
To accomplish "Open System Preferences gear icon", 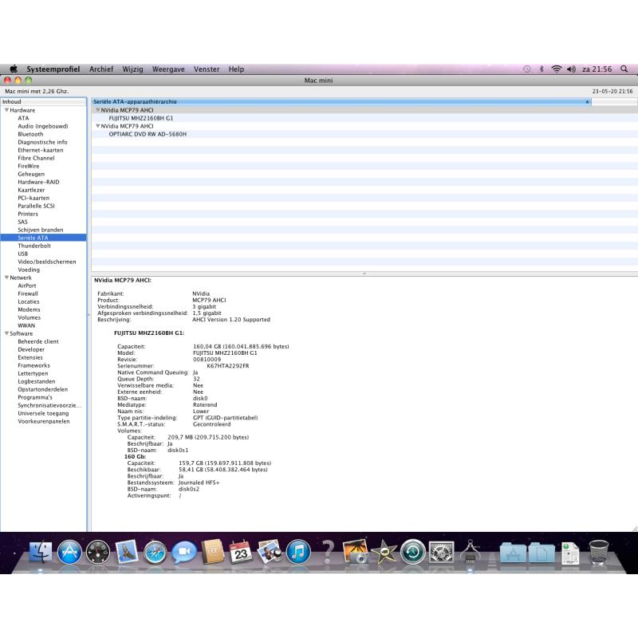I will point(442,552).
